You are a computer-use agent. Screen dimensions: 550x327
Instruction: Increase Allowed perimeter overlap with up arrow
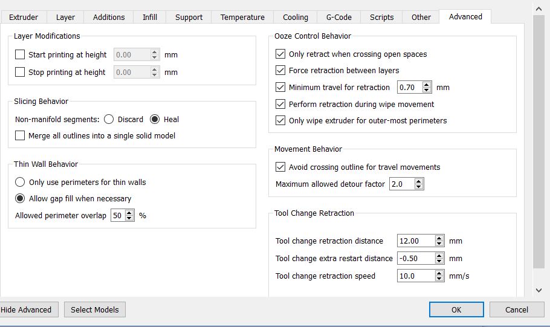tap(129, 213)
